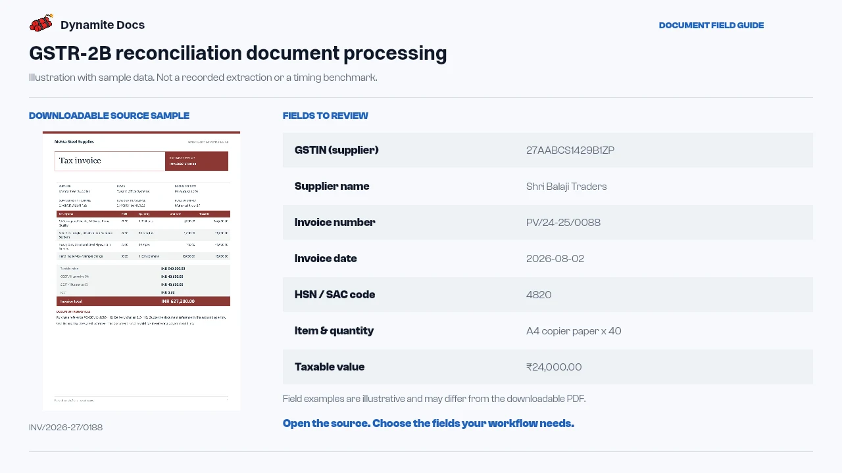Viewport: 842px width, 473px height.
Task: Click the Taxable value field label
Action: [x=330, y=367]
